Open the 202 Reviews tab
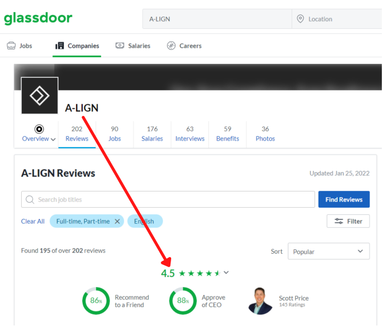 click(77, 134)
